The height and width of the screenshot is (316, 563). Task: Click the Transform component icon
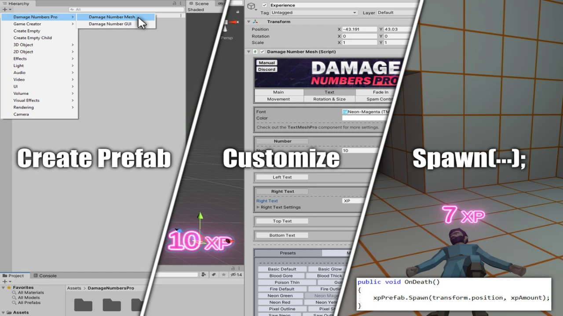pos(256,22)
